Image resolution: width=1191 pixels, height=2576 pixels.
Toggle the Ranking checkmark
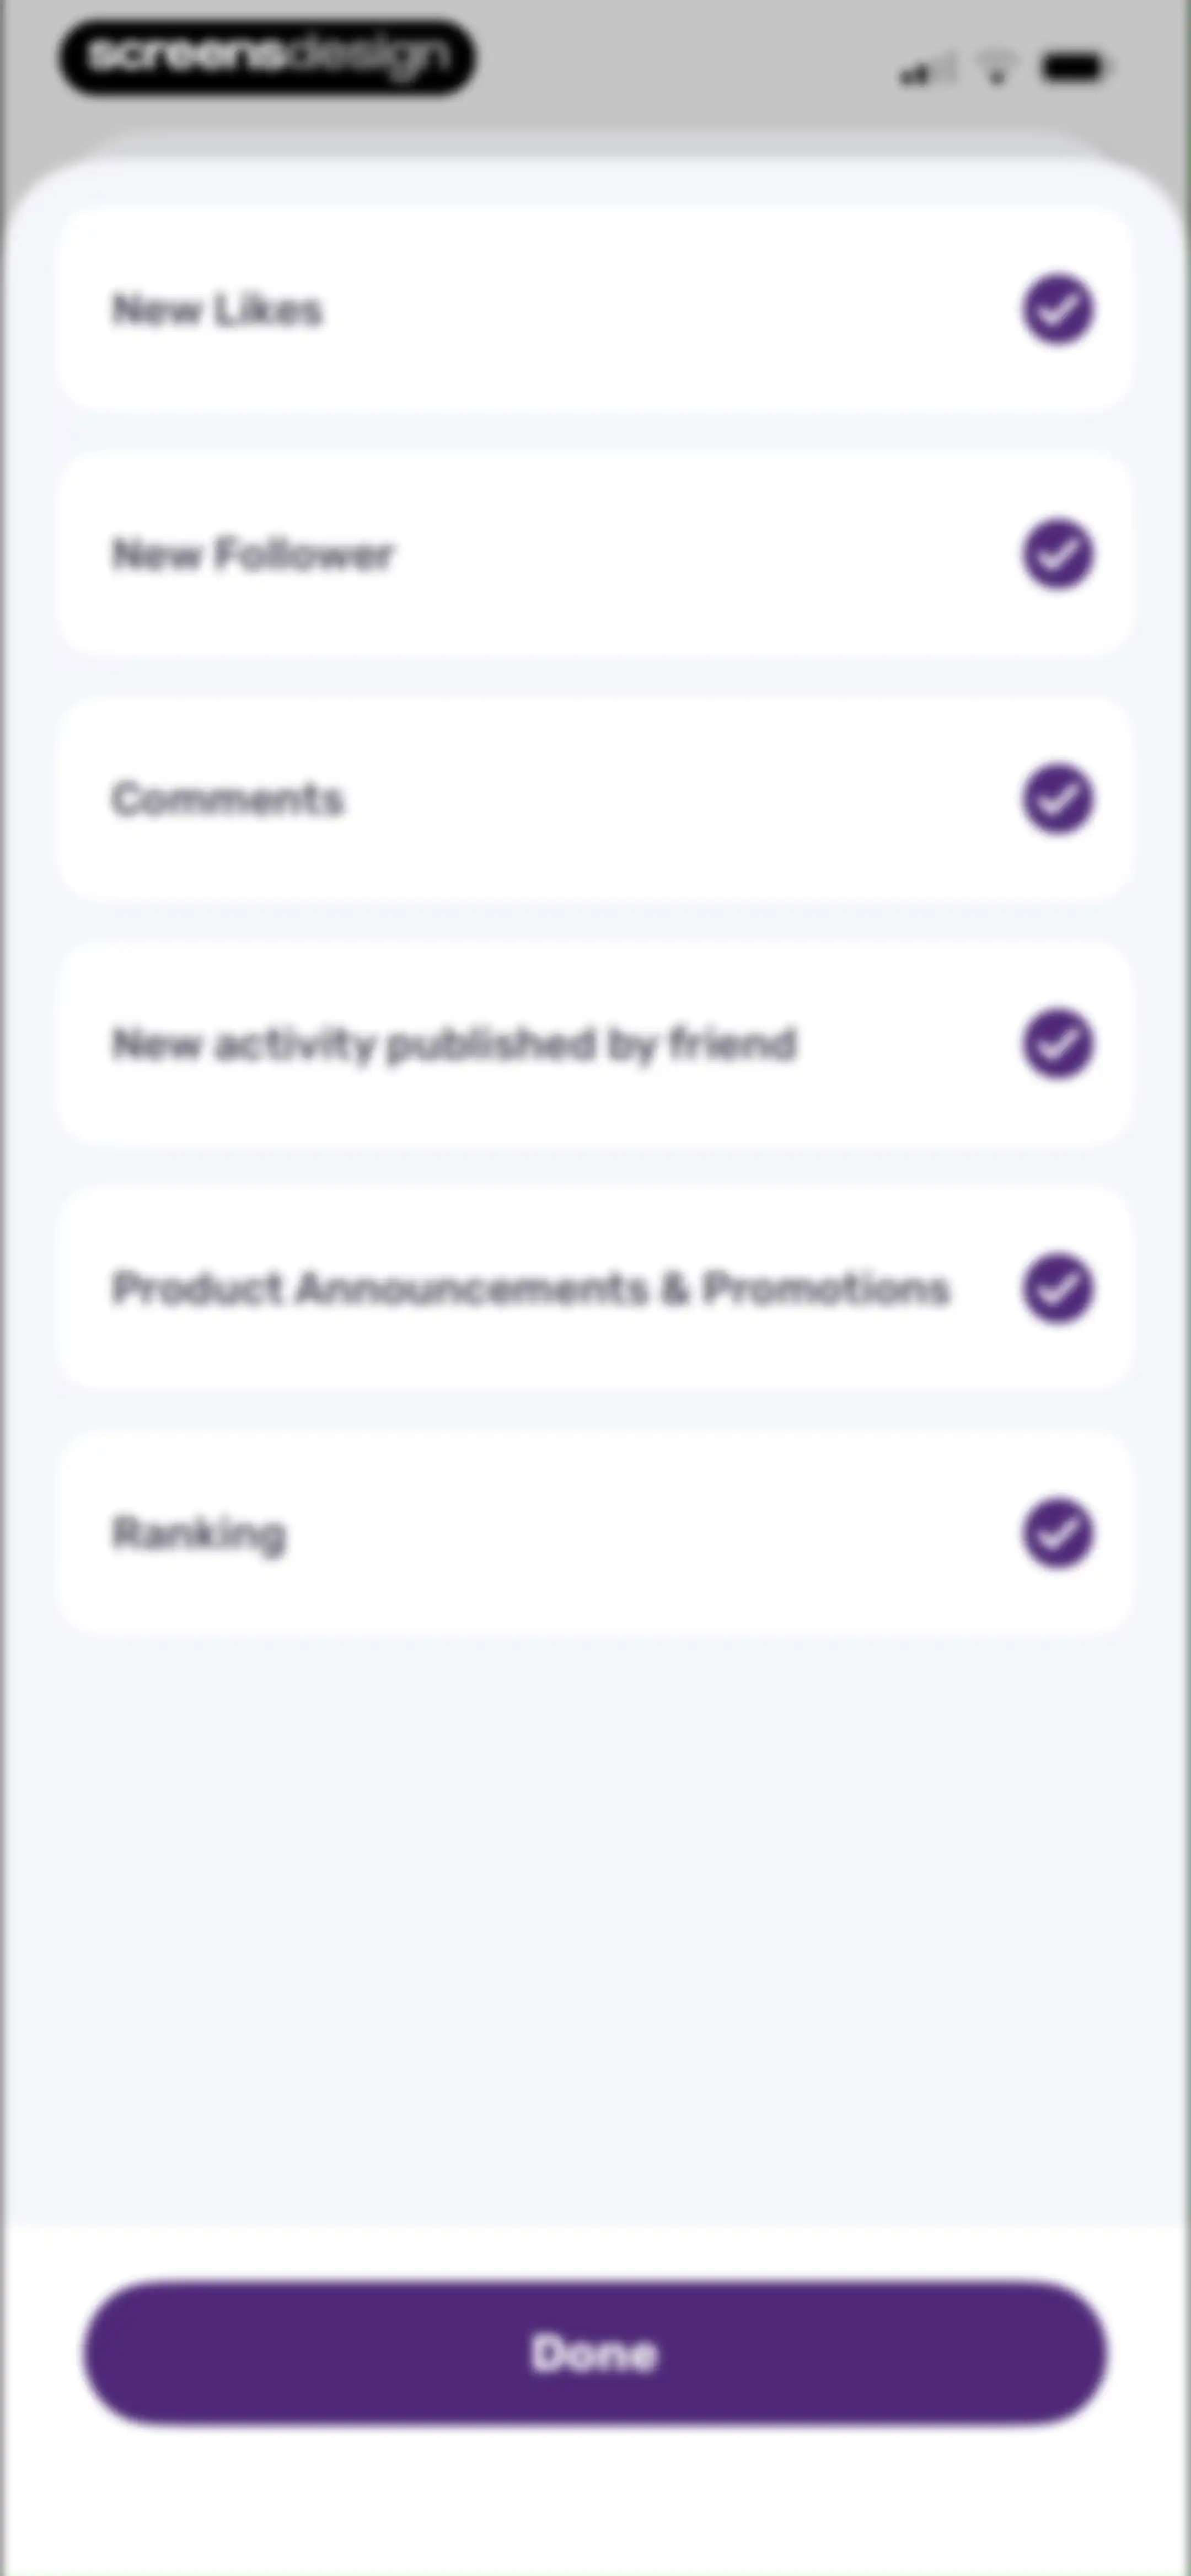click(x=1058, y=1533)
